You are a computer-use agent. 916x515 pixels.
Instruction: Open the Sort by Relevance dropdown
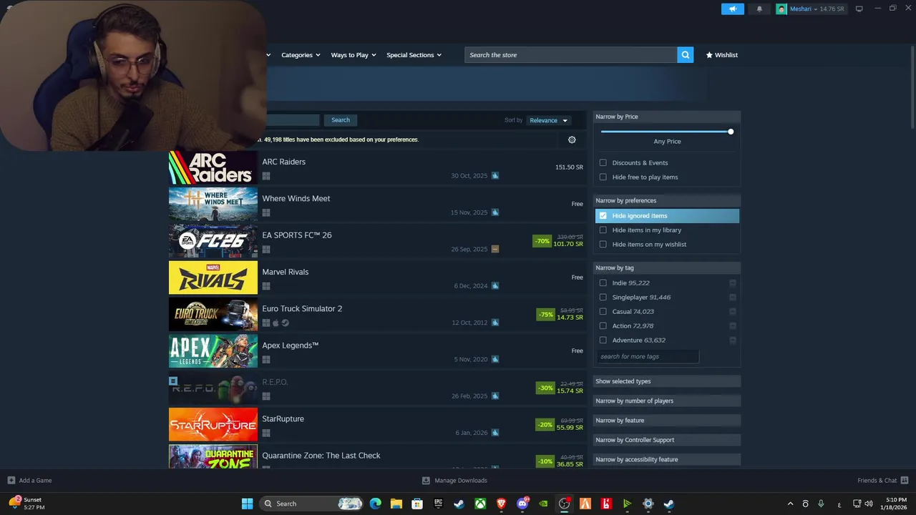[x=548, y=120]
